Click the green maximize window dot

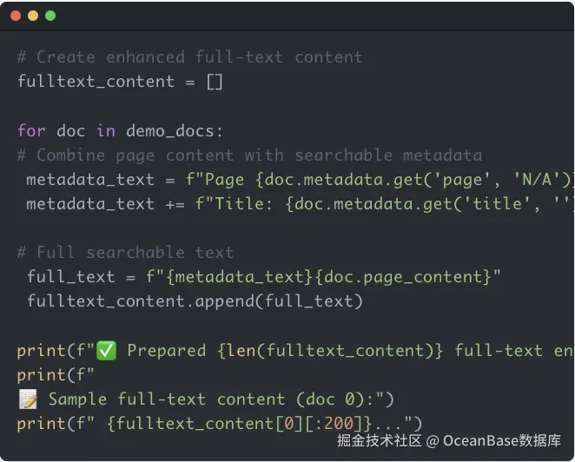click(x=50, y=16)
